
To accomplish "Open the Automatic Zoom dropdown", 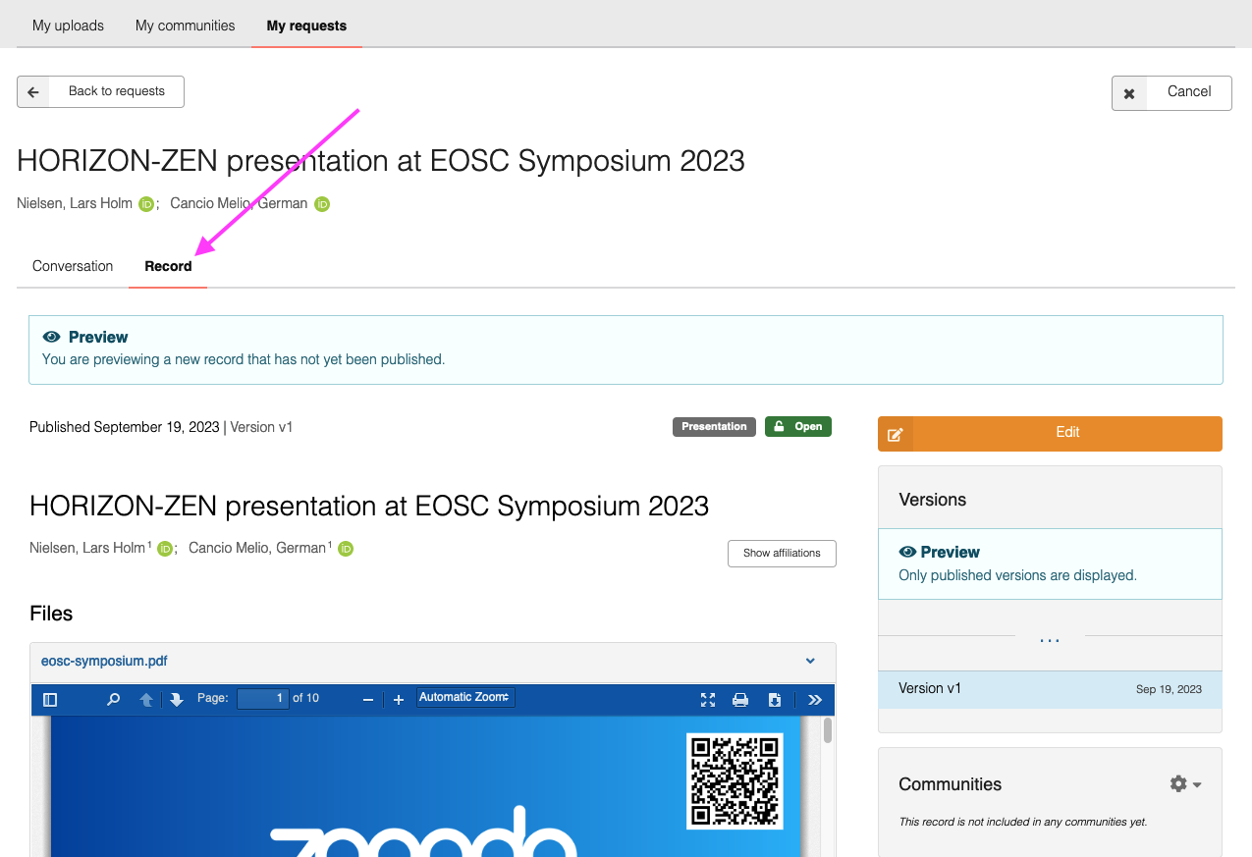I will pyautogui.click(x=465, y=698).
